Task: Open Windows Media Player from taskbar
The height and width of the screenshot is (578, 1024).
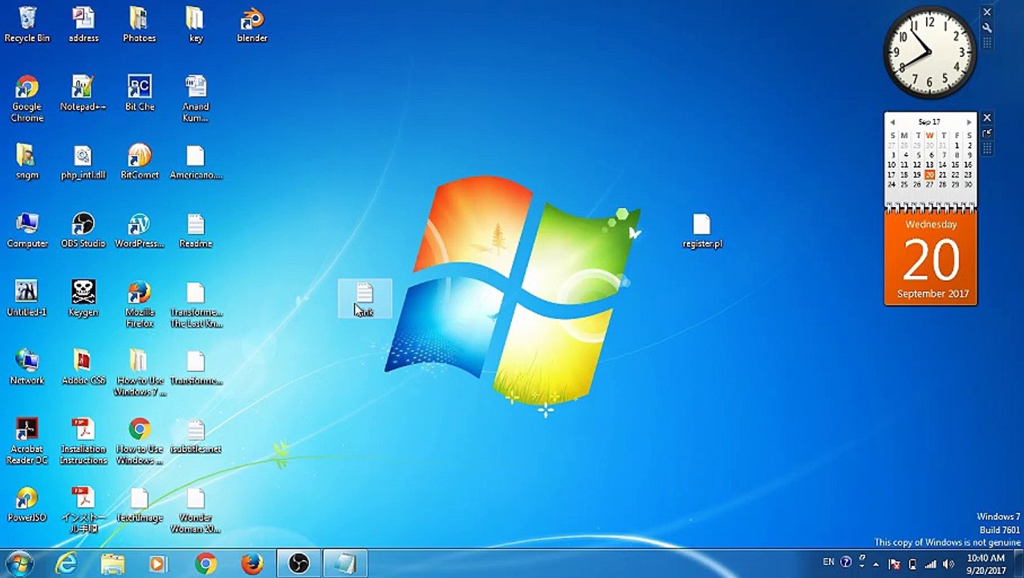Action: [x=158, y=564]
